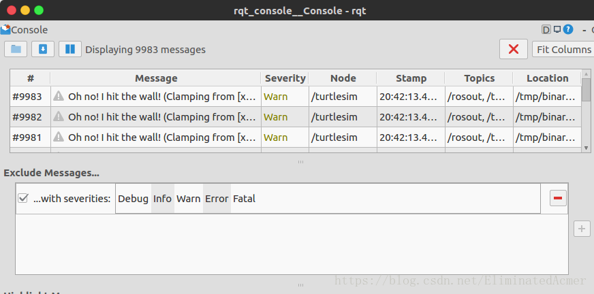Toggle the Debug severity option
This screenshot has height=294, width=594.
click(x=133, y=199)
